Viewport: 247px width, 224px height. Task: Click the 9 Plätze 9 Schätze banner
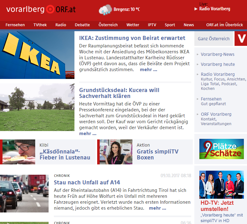[x=221, y=149]
